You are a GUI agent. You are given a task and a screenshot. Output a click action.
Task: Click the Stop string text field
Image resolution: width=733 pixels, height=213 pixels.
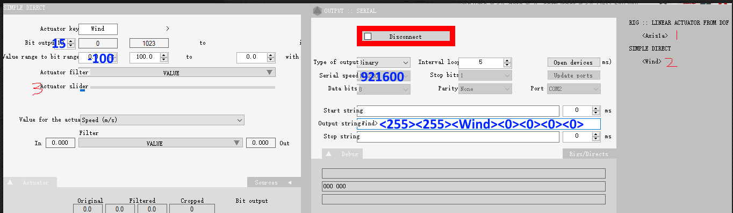pyautogui.click(x=458, y=137)
